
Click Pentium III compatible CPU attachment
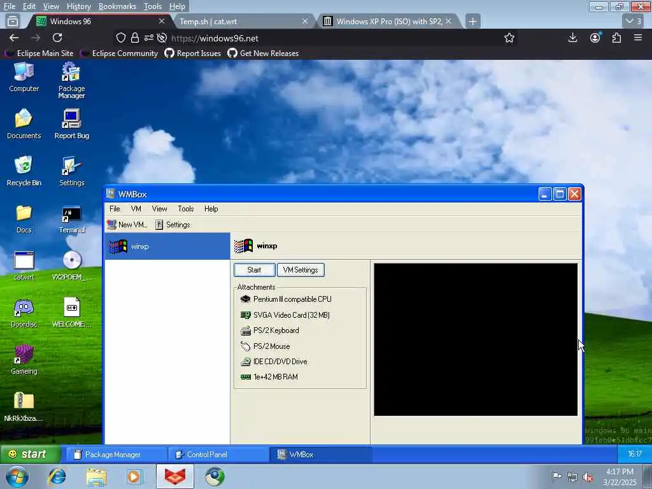pos(286,299)
